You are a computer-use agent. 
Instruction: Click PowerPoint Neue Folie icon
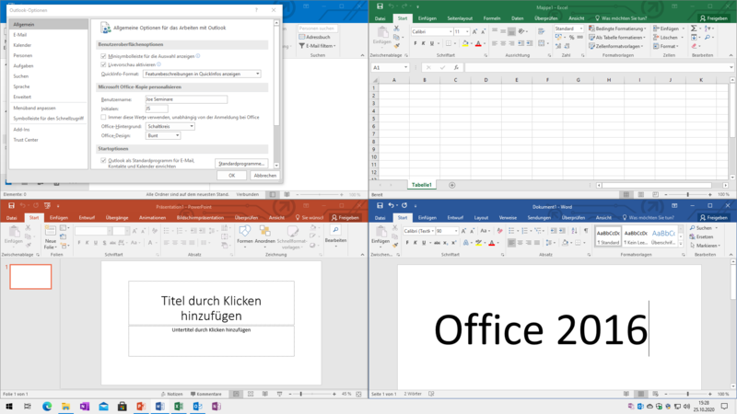click(x=51, y=230)
